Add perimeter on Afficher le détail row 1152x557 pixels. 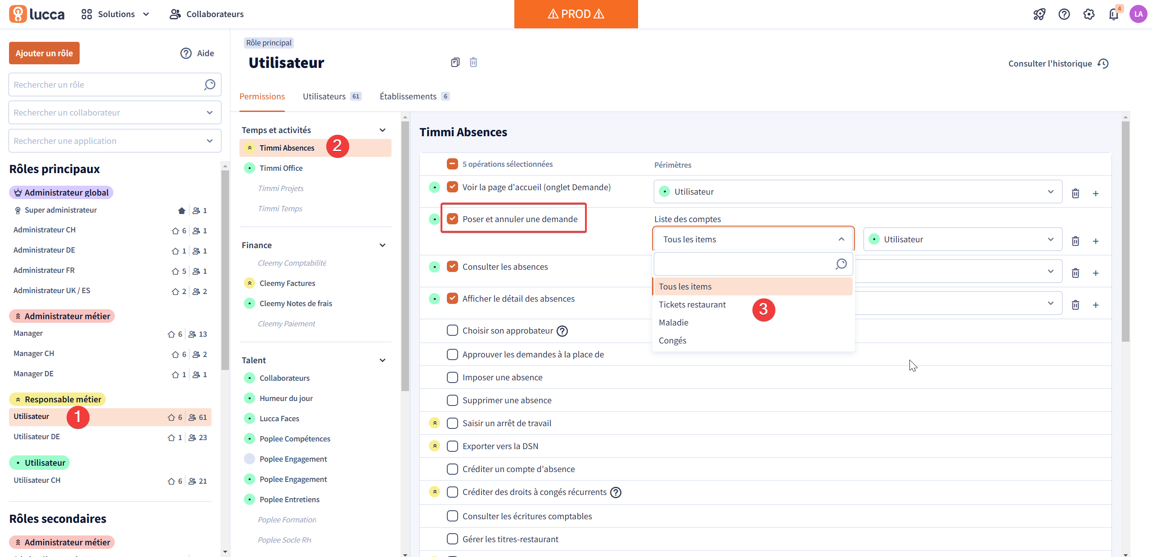click(1096, 305)
